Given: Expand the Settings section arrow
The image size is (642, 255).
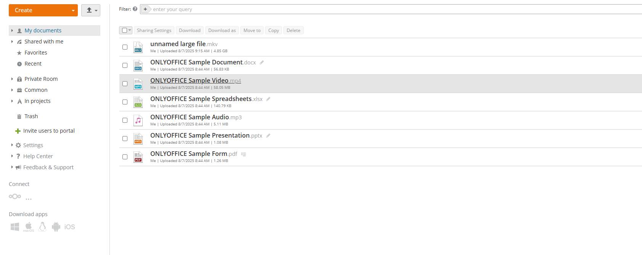Looking at the screenshot, I should click(x=12, y=145).
